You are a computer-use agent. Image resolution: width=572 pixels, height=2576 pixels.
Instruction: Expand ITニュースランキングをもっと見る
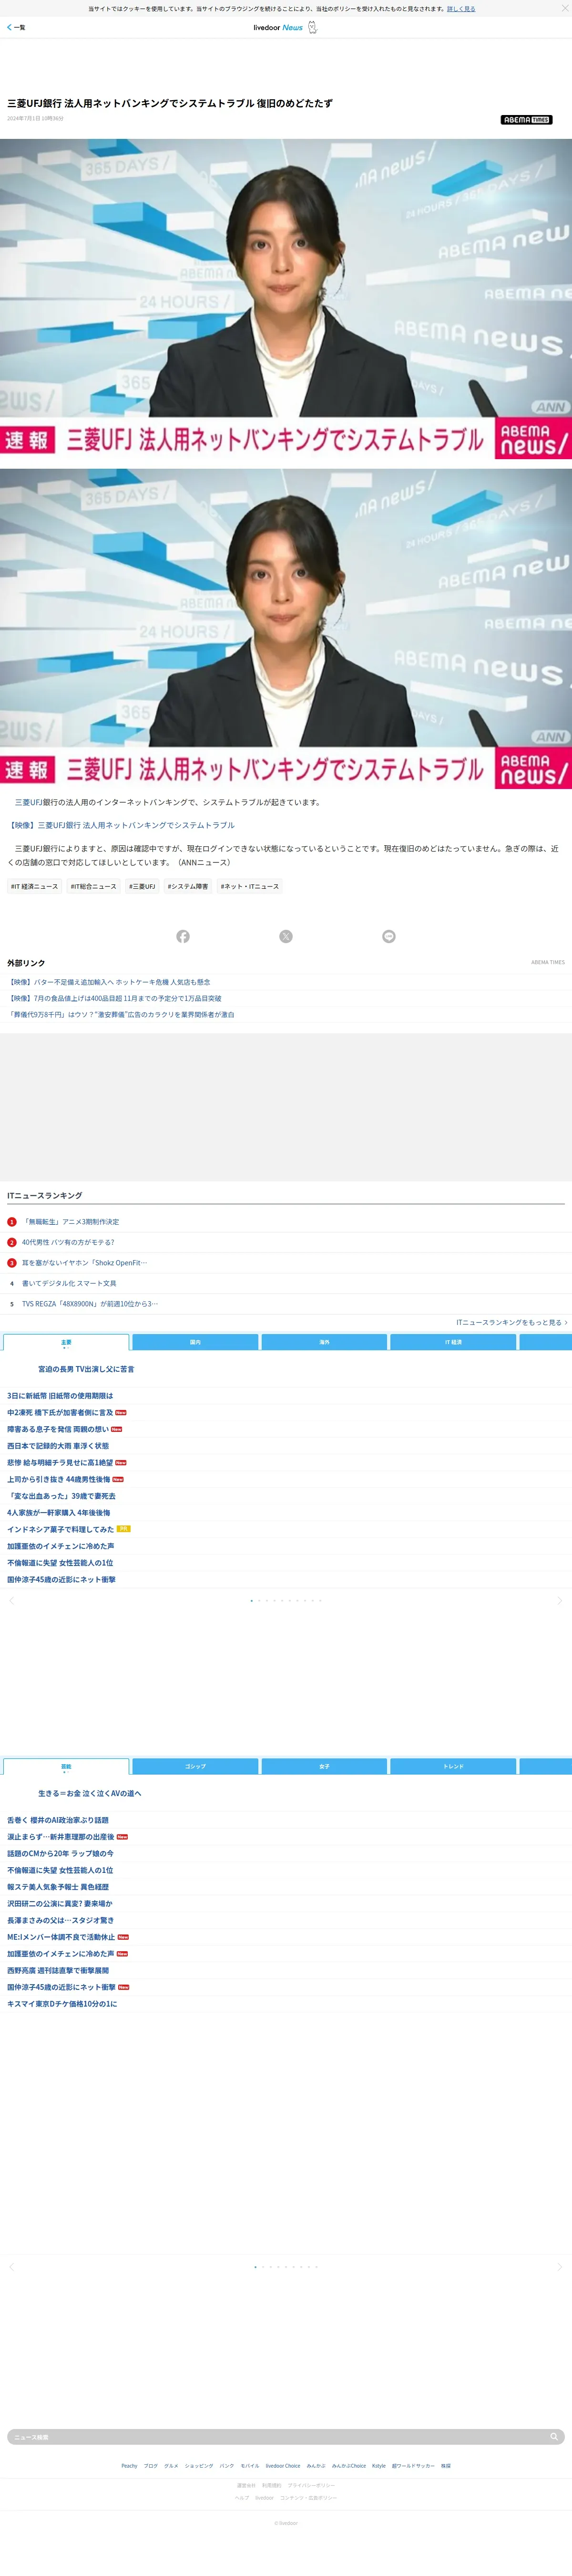coord(511,1323)
